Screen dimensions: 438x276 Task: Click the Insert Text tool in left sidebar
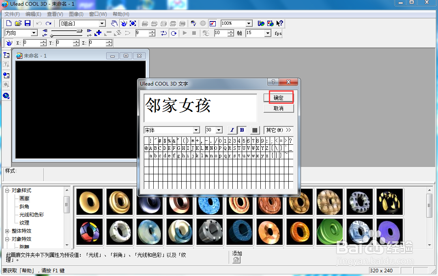click(6, 55)
